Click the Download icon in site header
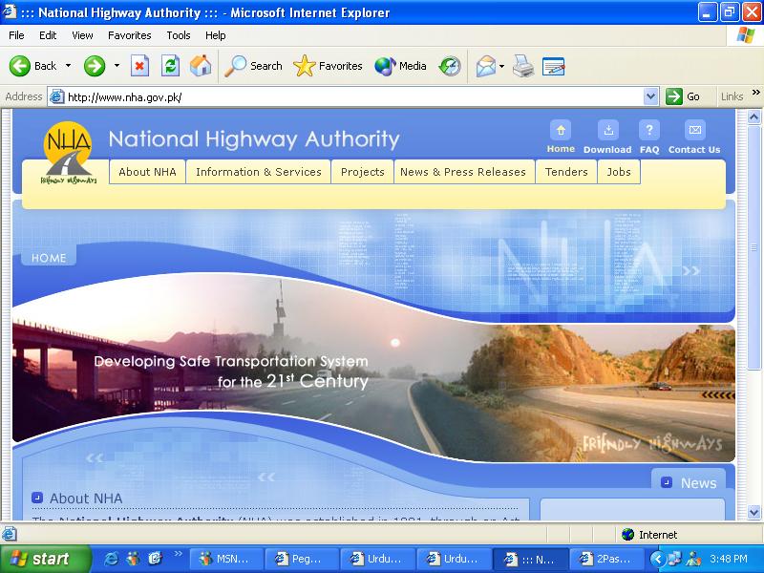The height and width of the screenshot is (573, 764). click(x=608, y=130)
